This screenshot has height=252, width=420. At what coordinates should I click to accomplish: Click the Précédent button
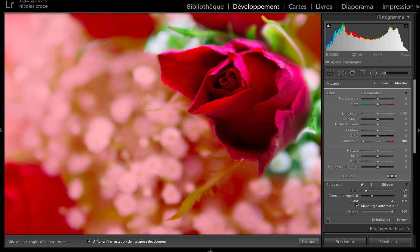345,241
